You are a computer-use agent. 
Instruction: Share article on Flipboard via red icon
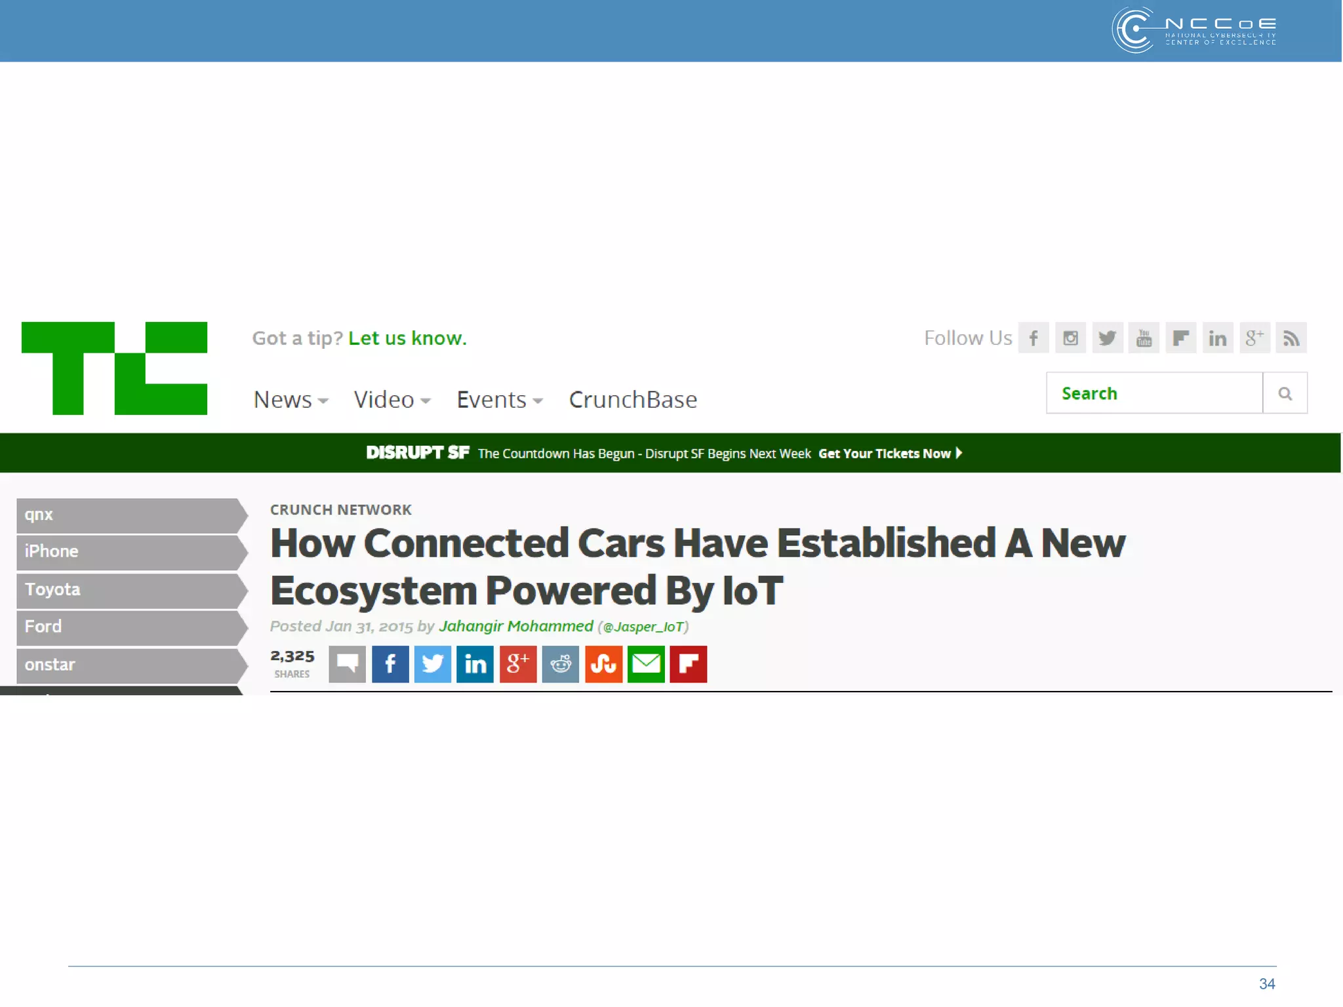click(x=689, y=664)
